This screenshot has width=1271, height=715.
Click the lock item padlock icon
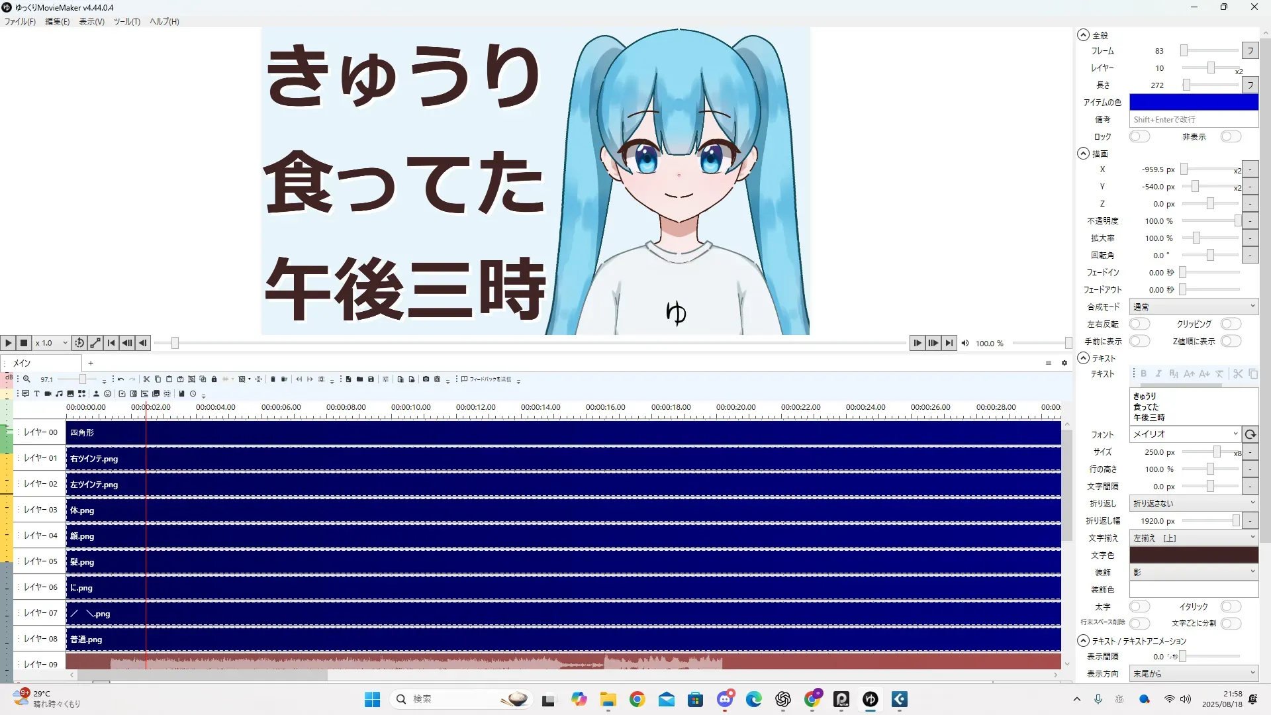(214, 379)
